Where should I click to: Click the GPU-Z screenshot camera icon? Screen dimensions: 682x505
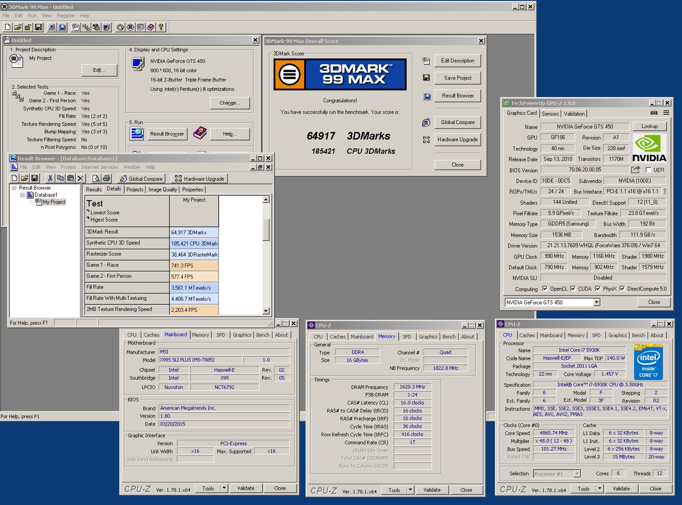point(654,113)
